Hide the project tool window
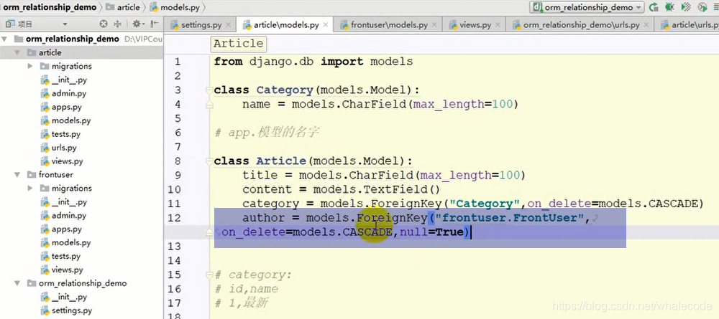 [155, 24]
